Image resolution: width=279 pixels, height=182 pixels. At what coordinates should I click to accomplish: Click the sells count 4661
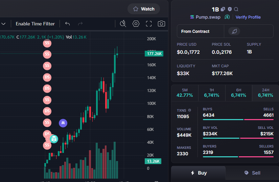268,115
